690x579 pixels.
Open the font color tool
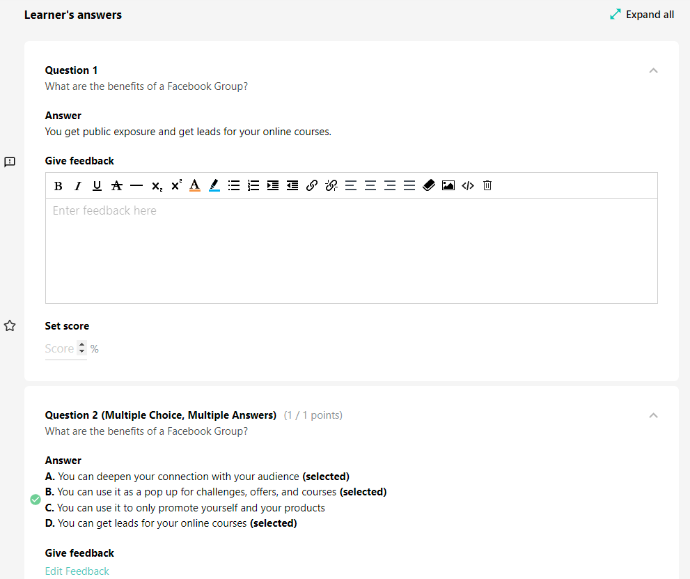pyautogui.click(x=194, y=185)
